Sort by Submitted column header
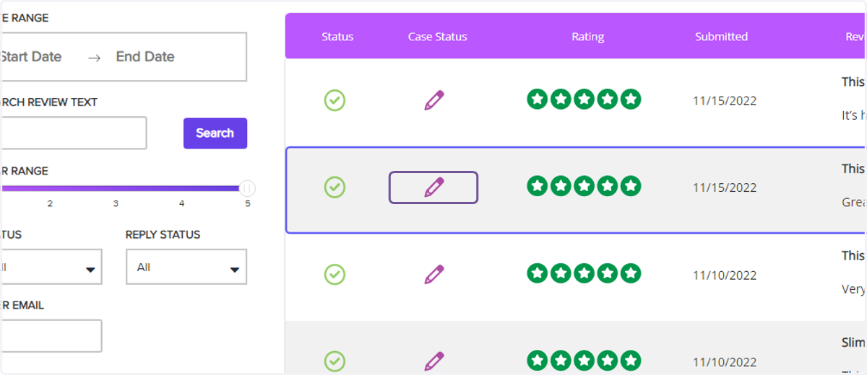 [x=721, y=36]
